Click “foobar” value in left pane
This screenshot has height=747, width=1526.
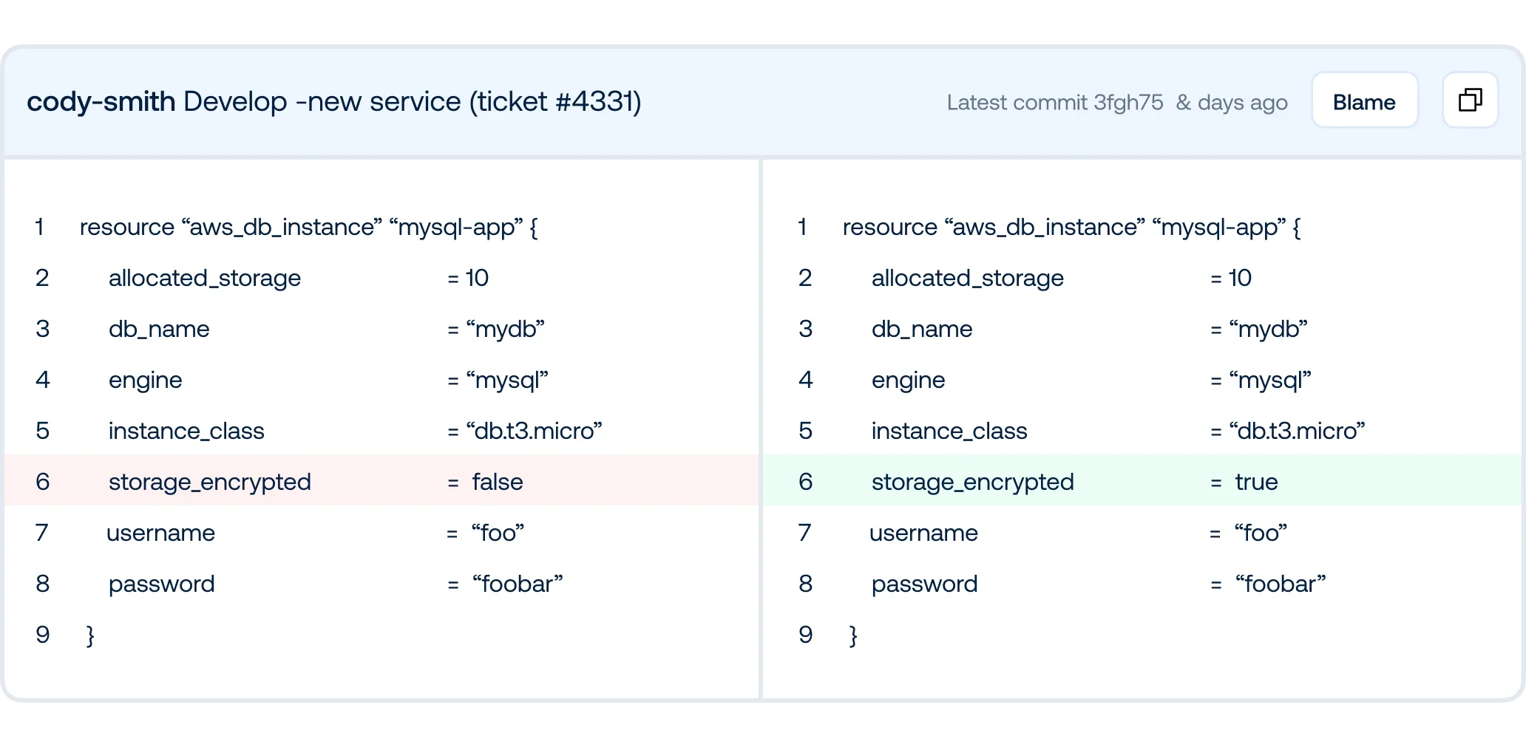[x=518, y=584]
